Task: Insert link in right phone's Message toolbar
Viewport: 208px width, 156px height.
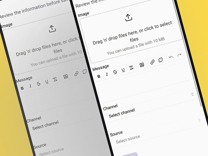Action: 153,62
